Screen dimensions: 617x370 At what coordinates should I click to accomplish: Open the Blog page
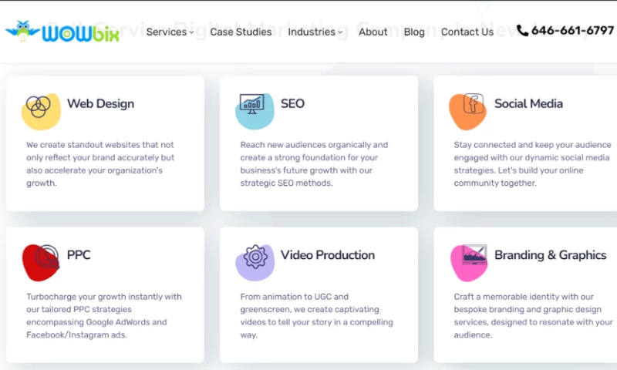coord(414,32)
